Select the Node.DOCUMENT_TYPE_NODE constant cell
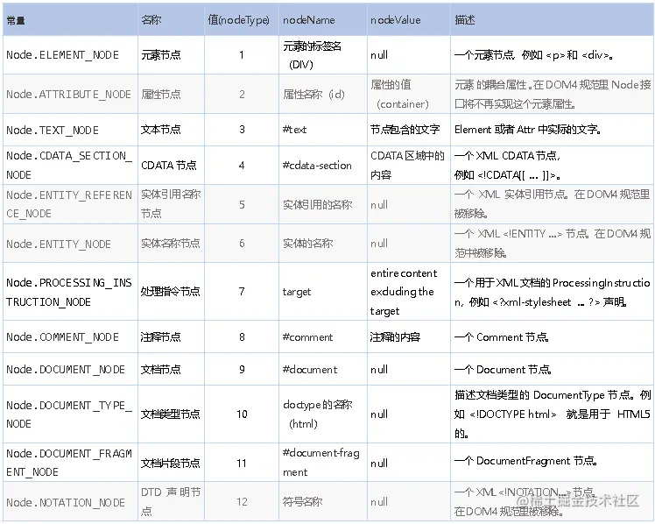The width and height of the screenshot is (655, 524). tap(70, 414)
